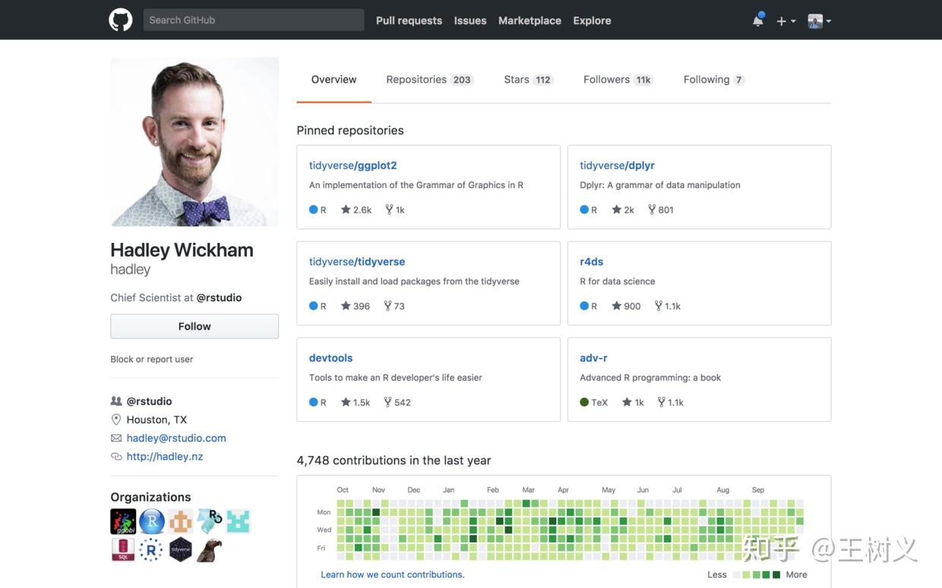This screenshot has height=588, width=942.
Task: Click the blue R organization logo
Action: [x=152, y=521]
